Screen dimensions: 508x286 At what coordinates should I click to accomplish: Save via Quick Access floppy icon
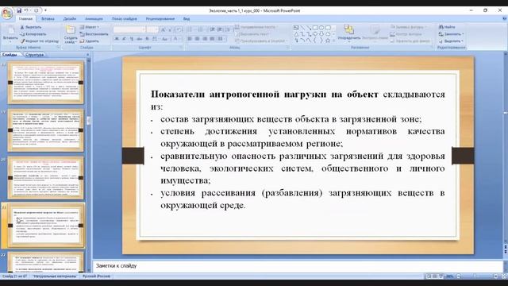pyautogui.click(x=19, y=10)
